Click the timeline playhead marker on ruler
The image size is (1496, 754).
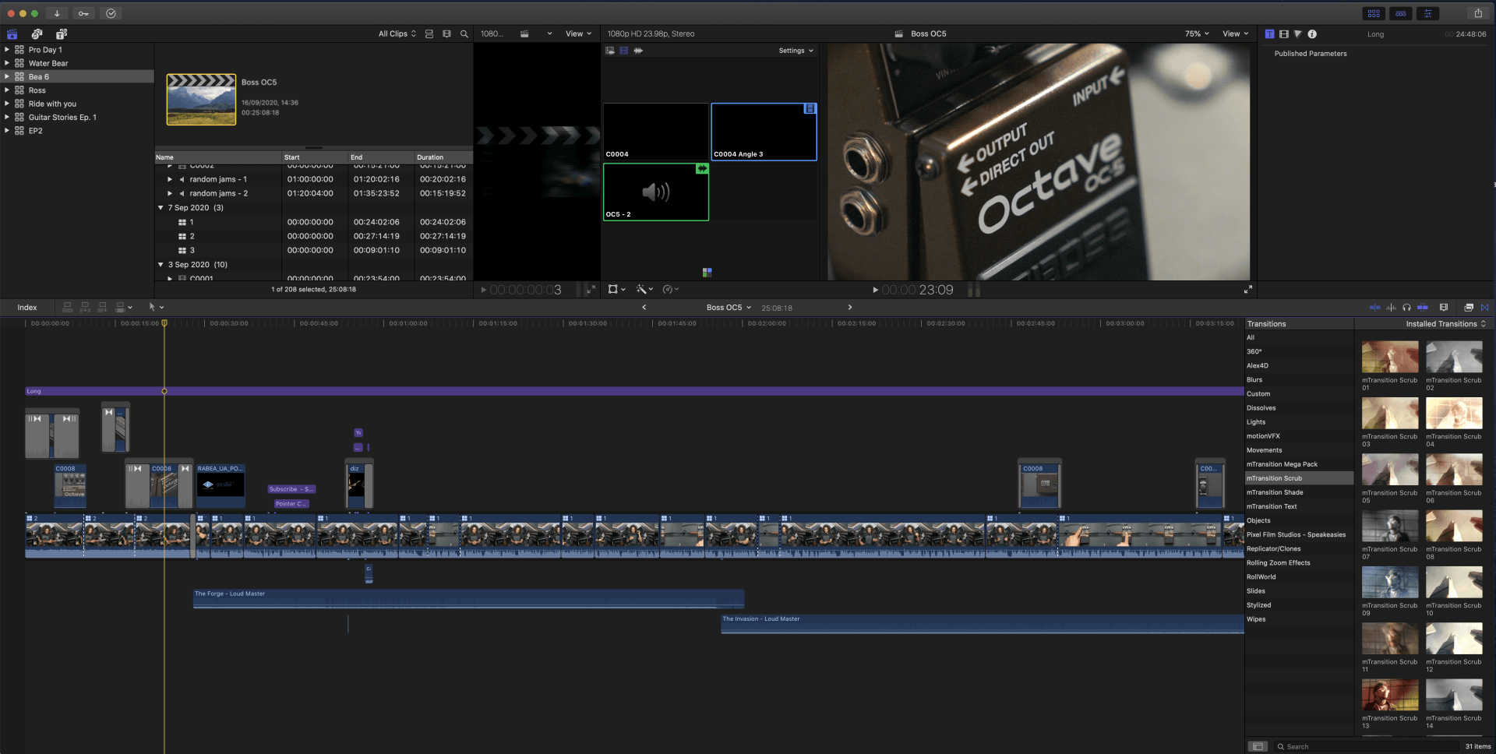[164, 323]
